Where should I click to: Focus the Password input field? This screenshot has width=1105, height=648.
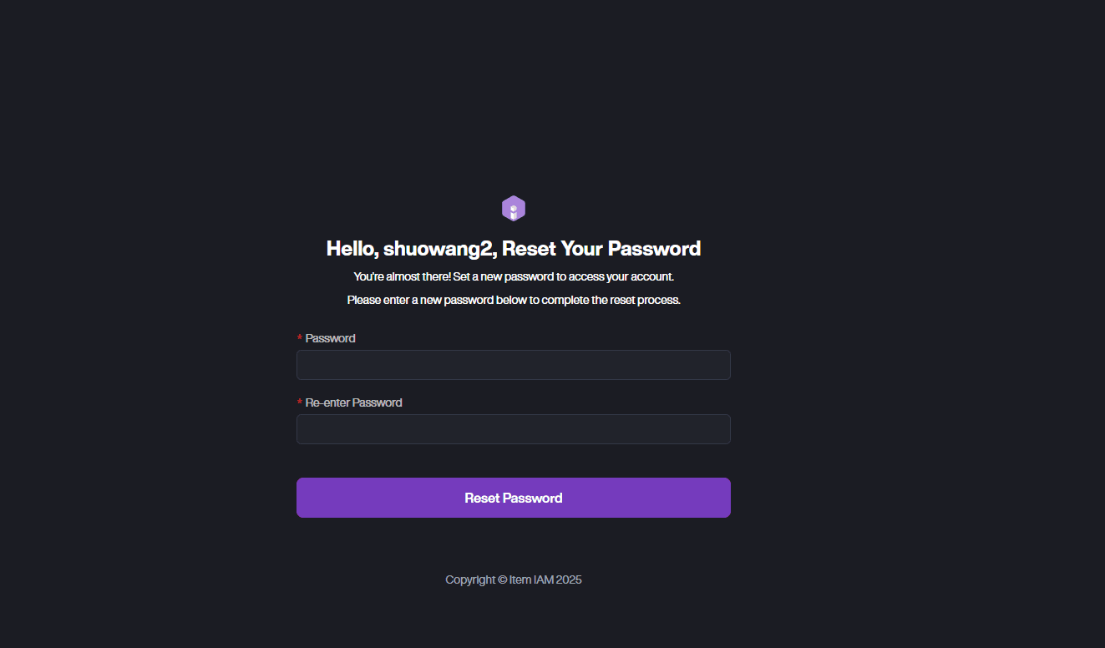click(x=513, y=365)
